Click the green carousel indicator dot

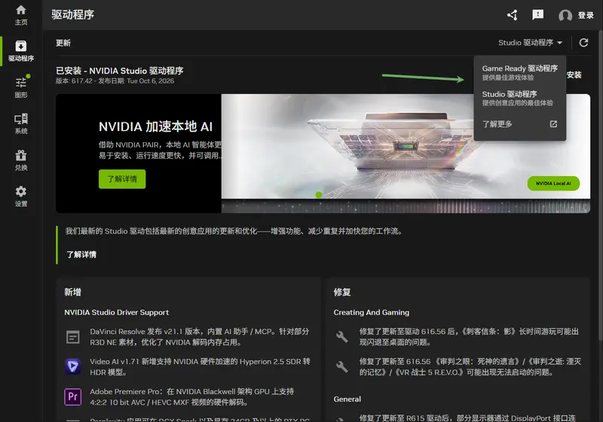pyautogui.click(x=319, y=195)
